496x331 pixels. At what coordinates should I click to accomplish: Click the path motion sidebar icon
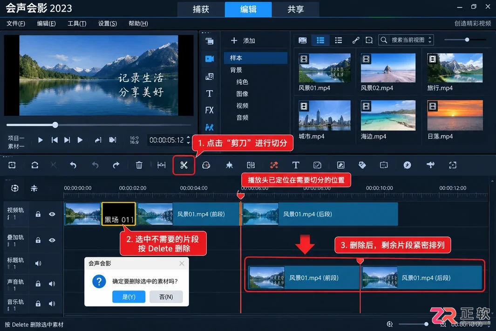tap(210, 127)
